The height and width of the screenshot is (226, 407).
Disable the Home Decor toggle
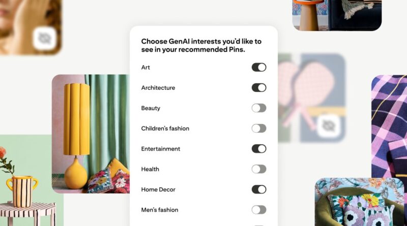point(259,189)
